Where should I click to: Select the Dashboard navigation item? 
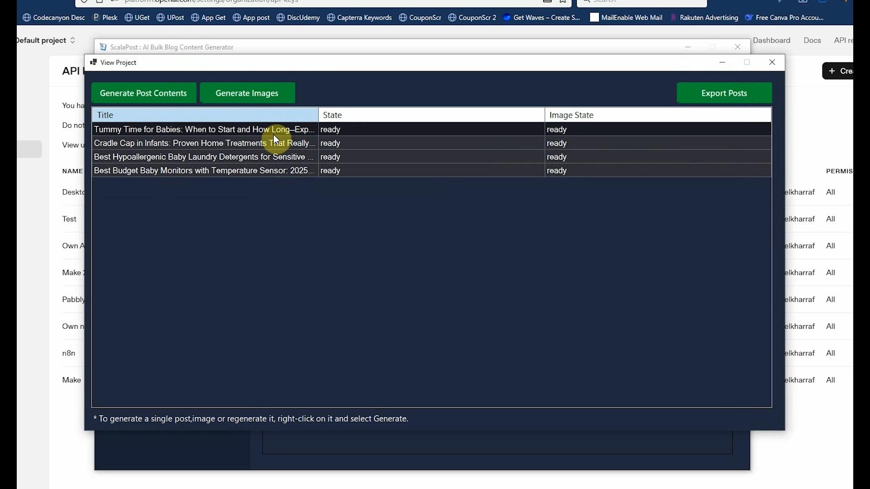[x=772, y=40]
